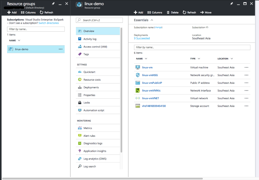The width and height of the screenshot is (259, 180).
Task: Open the more options for linux-vm row
Action: click(x=246, y=67)
